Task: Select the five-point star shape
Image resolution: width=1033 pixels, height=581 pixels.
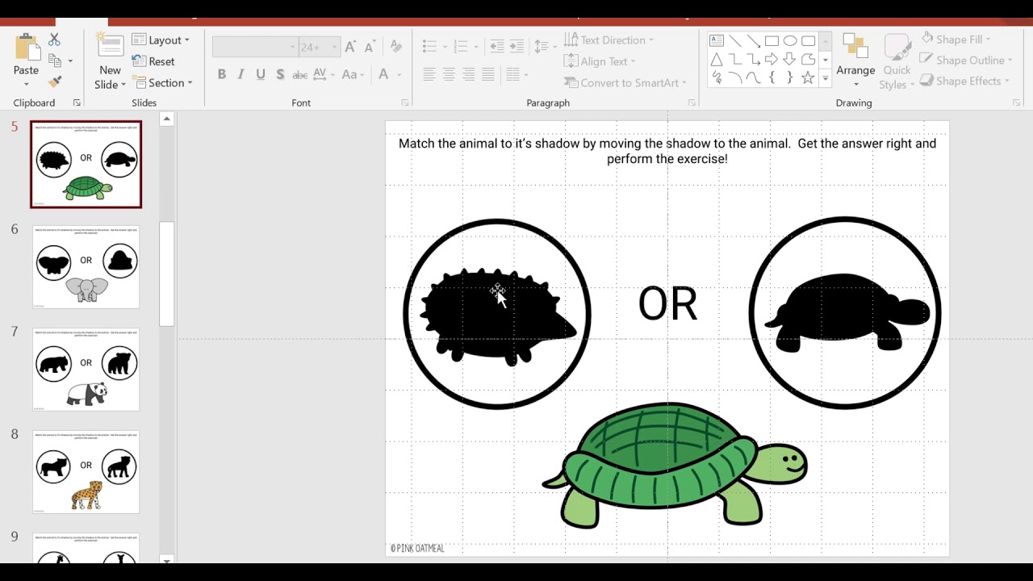Action: point(808,78)
